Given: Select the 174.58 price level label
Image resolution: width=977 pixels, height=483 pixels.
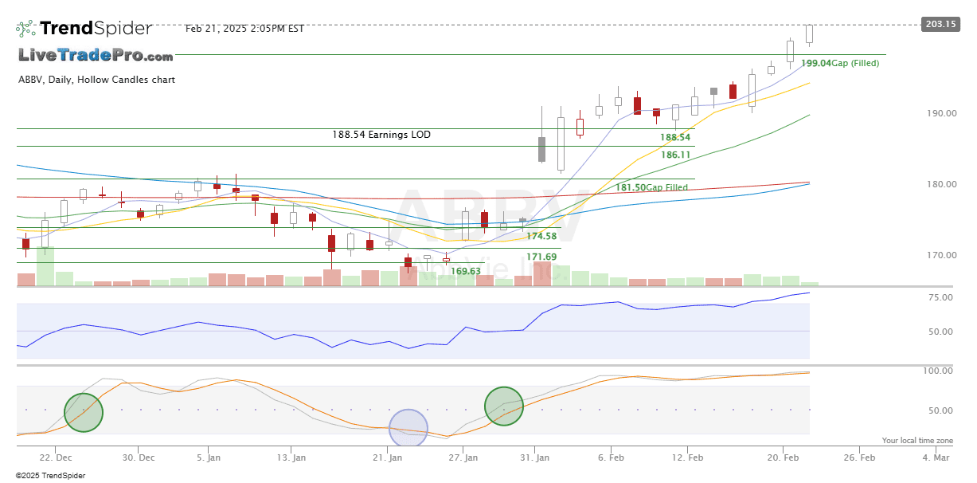Looking at the screenshot, I should point(541,237).
